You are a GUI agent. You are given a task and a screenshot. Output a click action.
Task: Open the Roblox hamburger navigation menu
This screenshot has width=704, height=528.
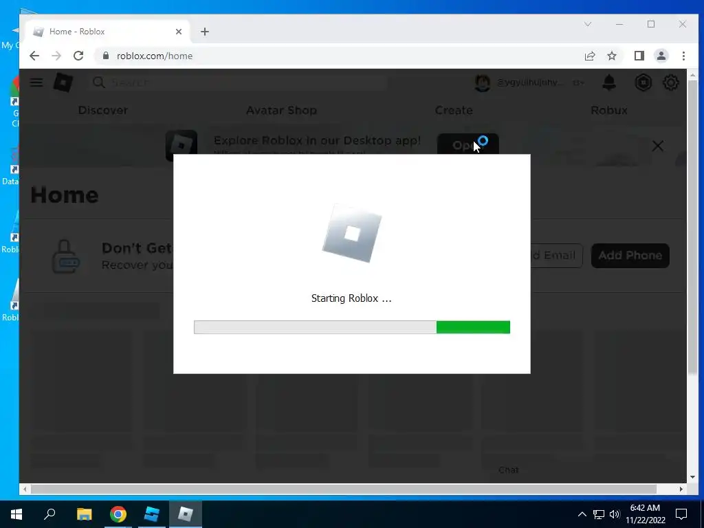point(36,82)
